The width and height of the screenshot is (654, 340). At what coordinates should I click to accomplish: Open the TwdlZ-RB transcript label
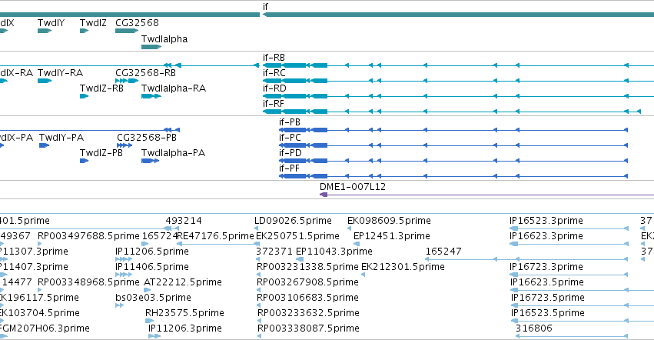(101, 88)
